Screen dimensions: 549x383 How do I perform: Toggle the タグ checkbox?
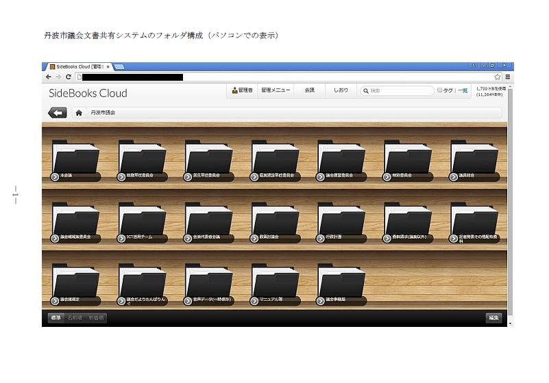(x=440, y=90)
